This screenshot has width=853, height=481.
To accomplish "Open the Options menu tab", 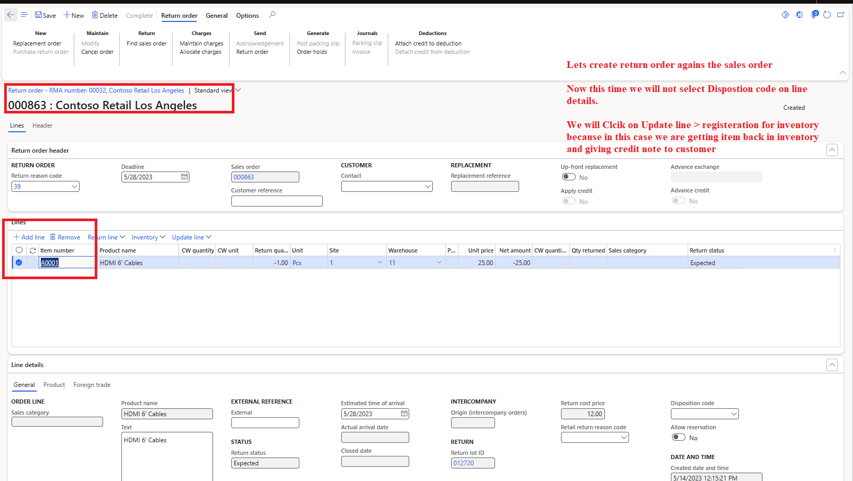I will 247,16.
